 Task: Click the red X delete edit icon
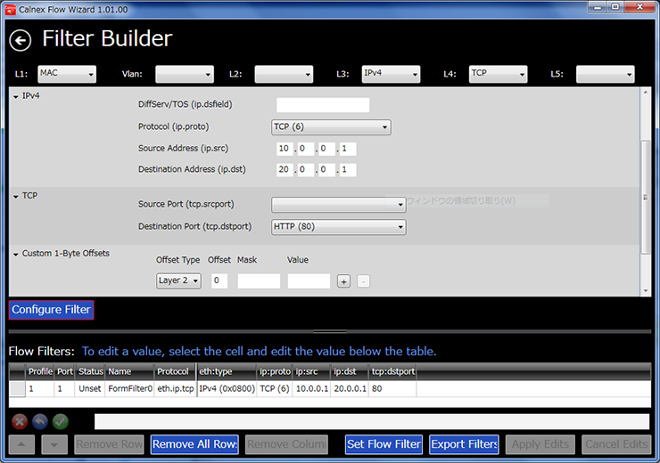[x=20, y=421]
